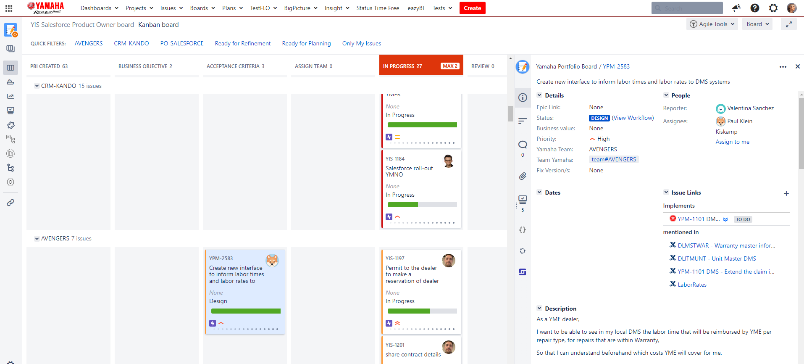
Task: Click the View Workflow link
Action: pos(633,118)
